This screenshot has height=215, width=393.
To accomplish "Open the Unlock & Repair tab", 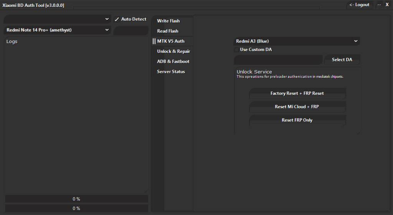I will click(x=173, y=51).
